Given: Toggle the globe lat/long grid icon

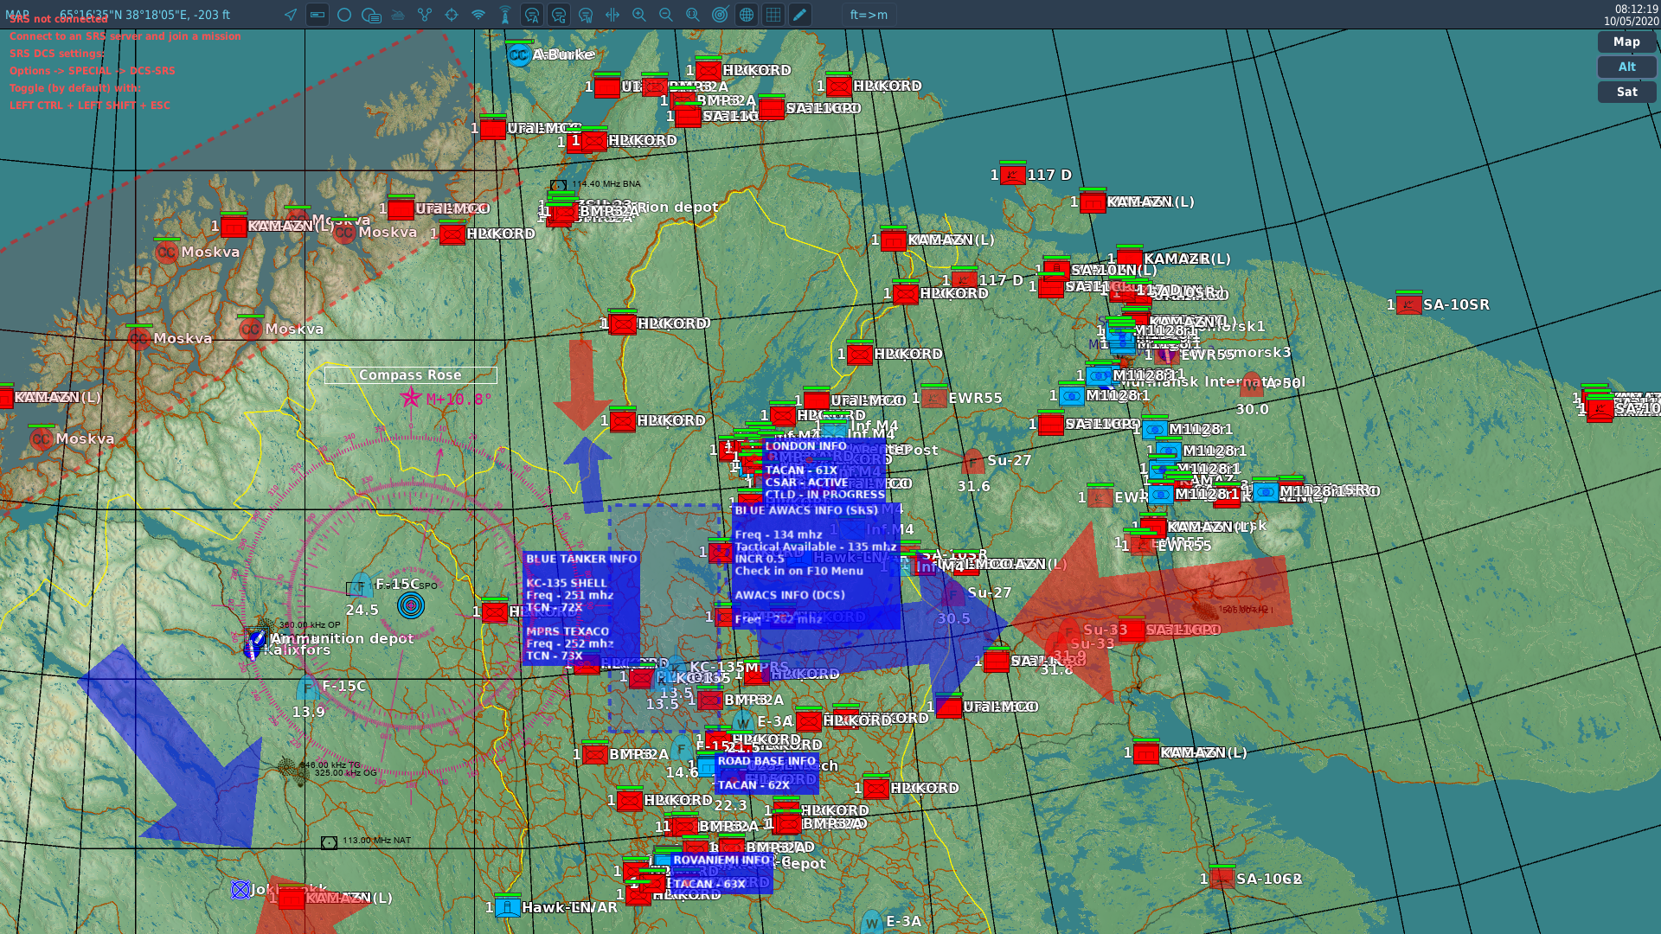Looking at the screenshot, I should tap(747, 15).
